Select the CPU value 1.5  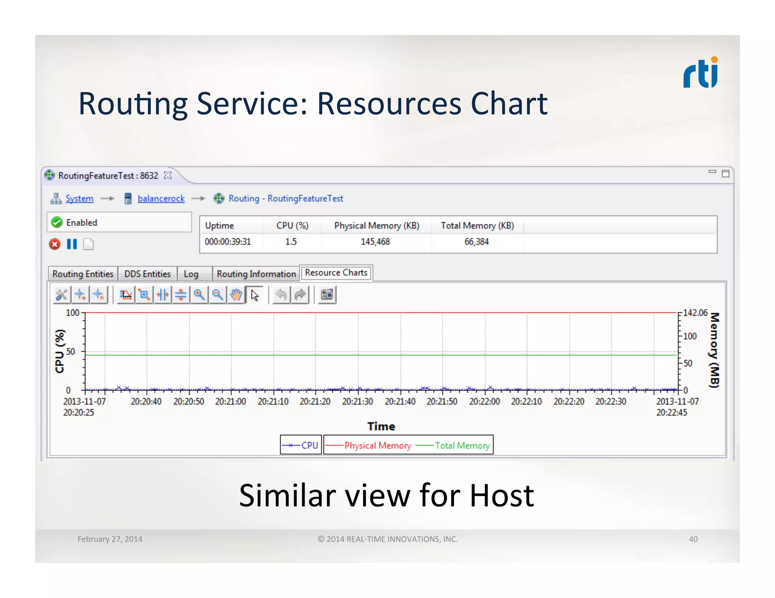coord(291,242)
